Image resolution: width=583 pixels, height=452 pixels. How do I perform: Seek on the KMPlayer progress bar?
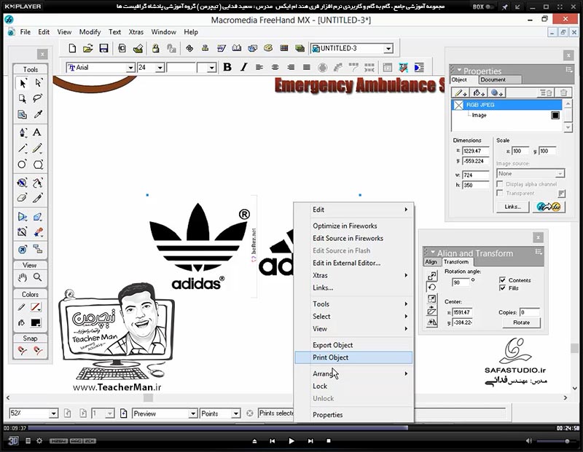pyautogui.click(x=291, y=428)
